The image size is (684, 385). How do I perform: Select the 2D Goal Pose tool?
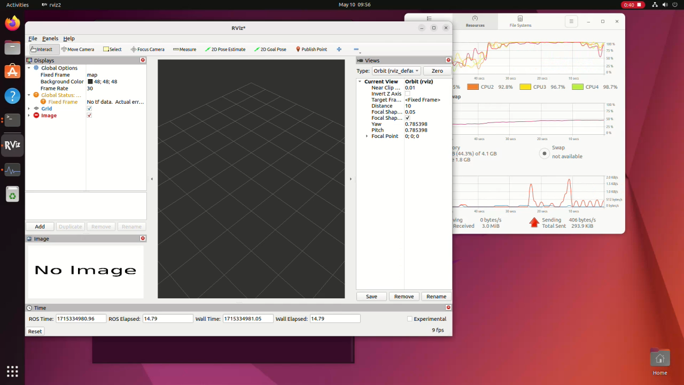coord(270,49)
